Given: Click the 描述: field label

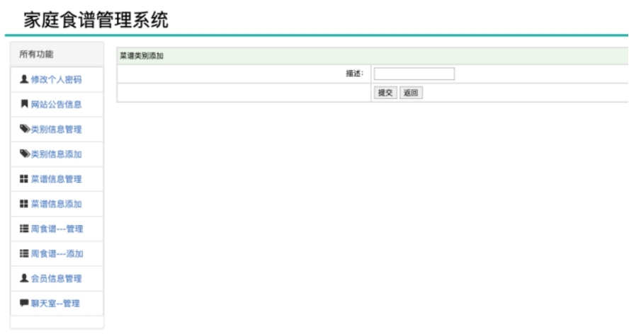Looking at the screenshot, I should pyautogui.click(x=355, y=74).
